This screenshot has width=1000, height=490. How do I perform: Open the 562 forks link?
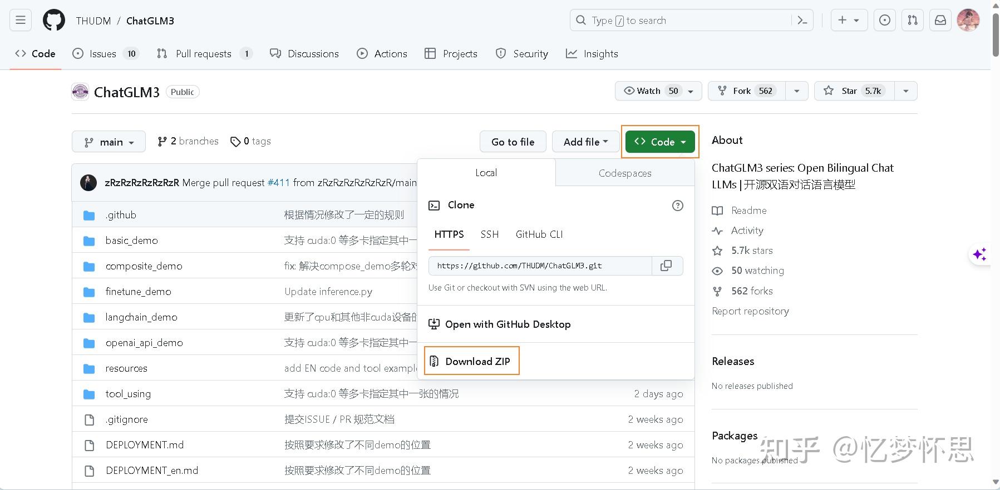coord(742,291)
